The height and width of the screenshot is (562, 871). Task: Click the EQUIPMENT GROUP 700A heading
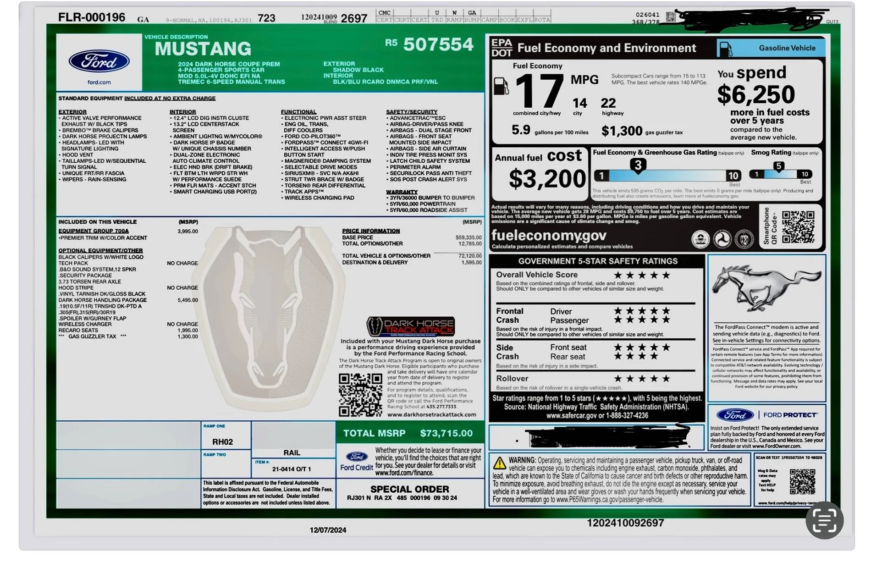pos(94,231)
